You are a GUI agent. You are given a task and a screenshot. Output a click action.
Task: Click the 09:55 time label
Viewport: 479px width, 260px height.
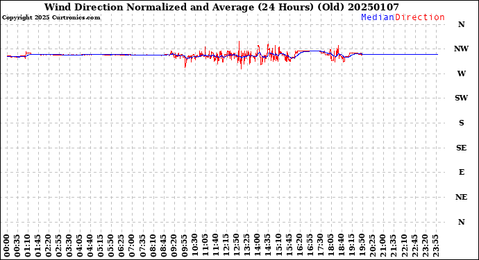184,246
